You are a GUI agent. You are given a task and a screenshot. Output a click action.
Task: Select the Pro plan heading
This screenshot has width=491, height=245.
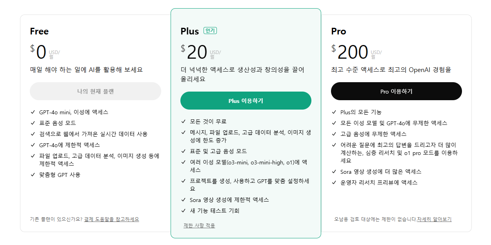(x=339, y=31)
